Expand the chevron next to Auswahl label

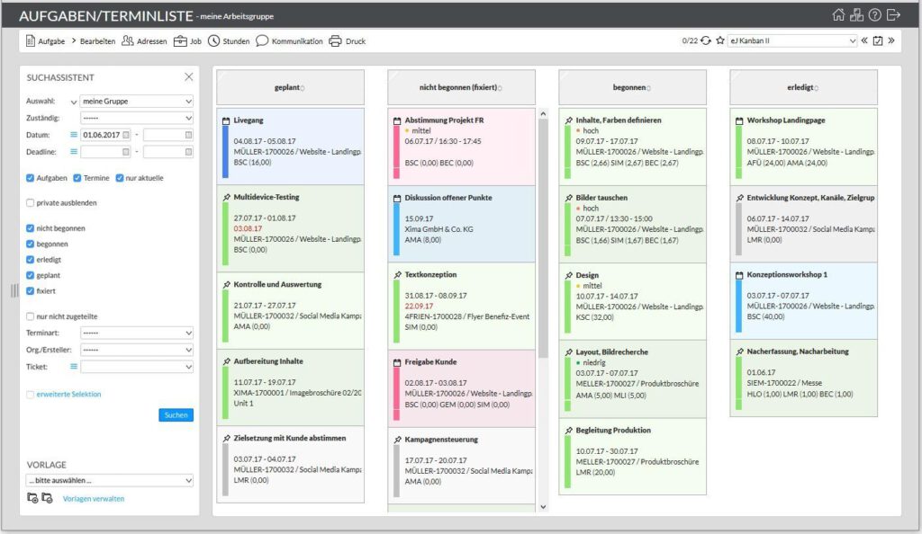74,102
